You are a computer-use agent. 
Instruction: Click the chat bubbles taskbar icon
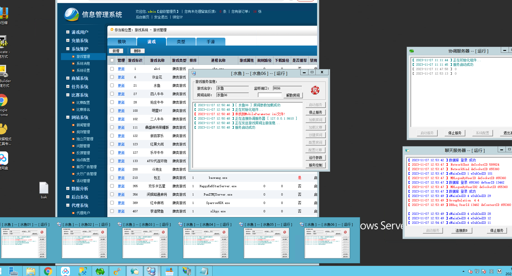[135, 271]
